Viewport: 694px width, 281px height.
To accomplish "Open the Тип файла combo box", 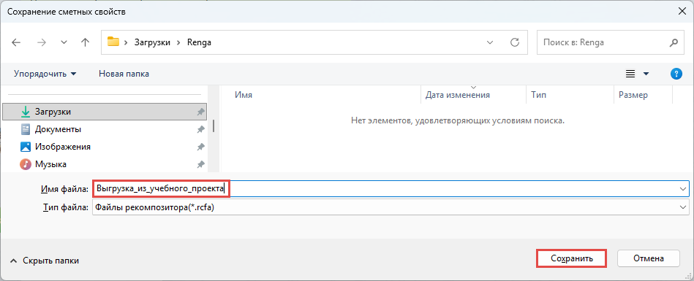I will point(391,207).
